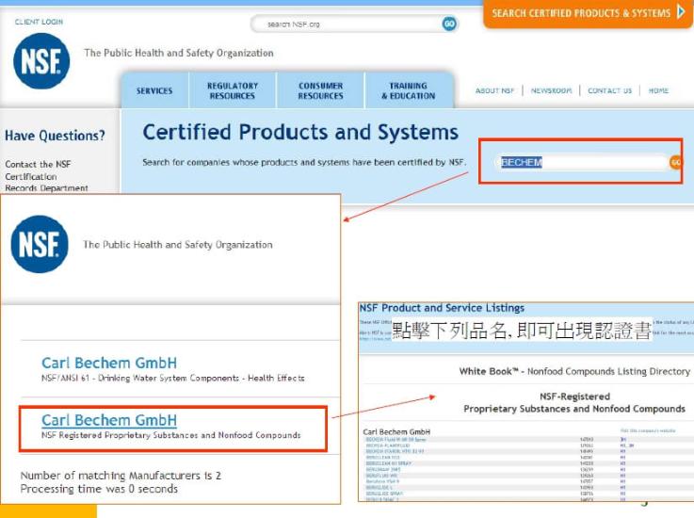Select the Consumer Resources tab

[x=320, y=91]
